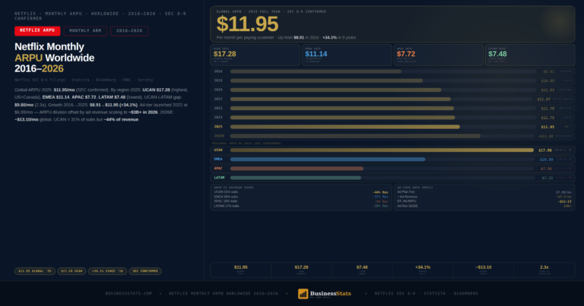This screenshot has height=306, width=584.
Task: Click the ~$13.10 stat in the bottom summary strip
Action: tap(484, 267)
